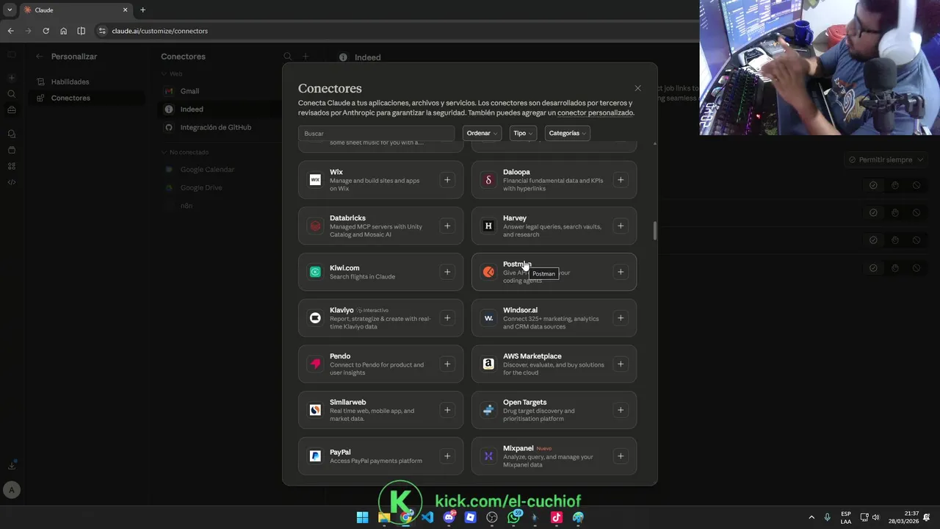Image resolution: width=940 pixels, height=529 pixels.
Task: Open the PayPal connector card
Action: point(380,456)
